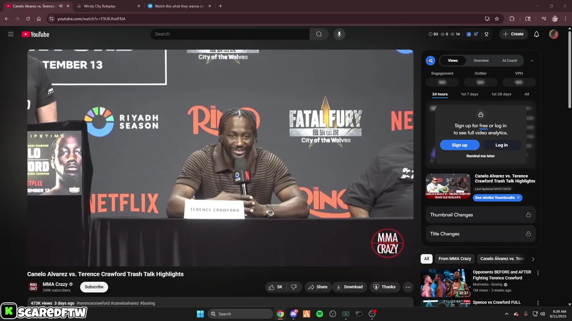Open Chrome media controls icon
The height and width of the screenshot is (321, 572).
click(x=544, y=19)
